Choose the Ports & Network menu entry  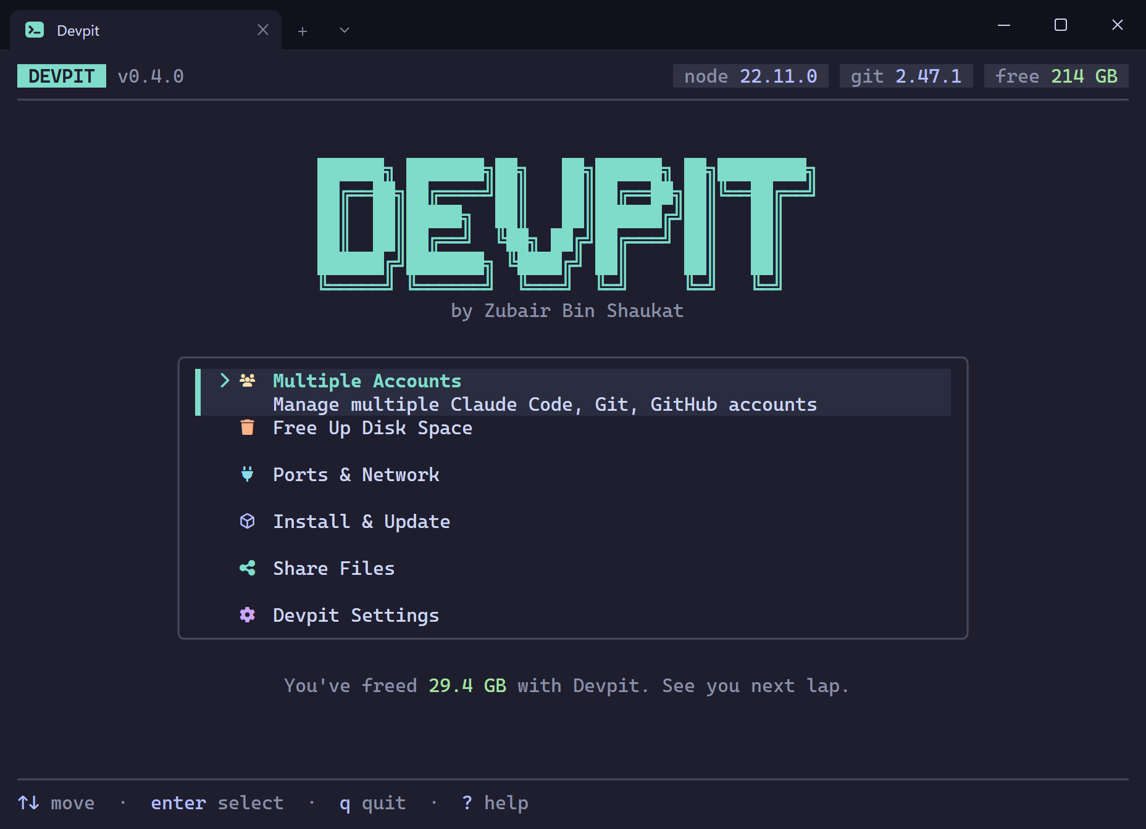tap(356, 474)
